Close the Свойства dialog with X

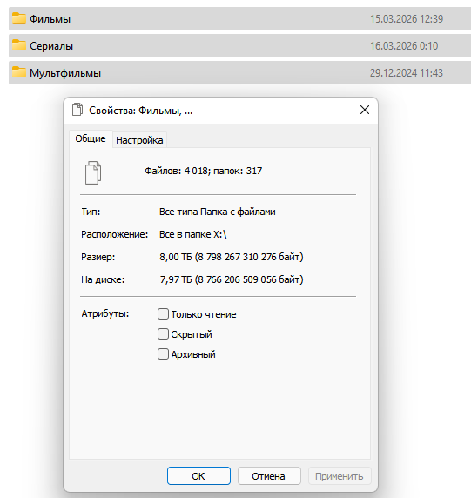tap(365, 110)
